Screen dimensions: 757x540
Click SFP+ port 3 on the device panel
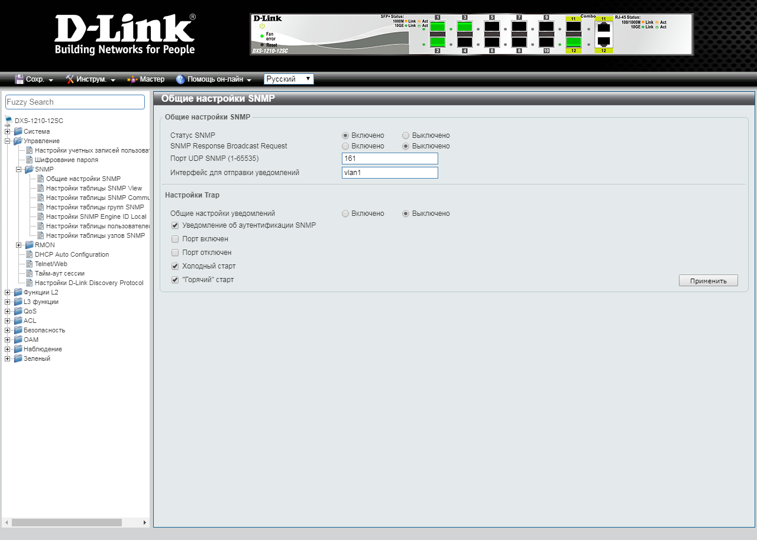pos(465,26)
